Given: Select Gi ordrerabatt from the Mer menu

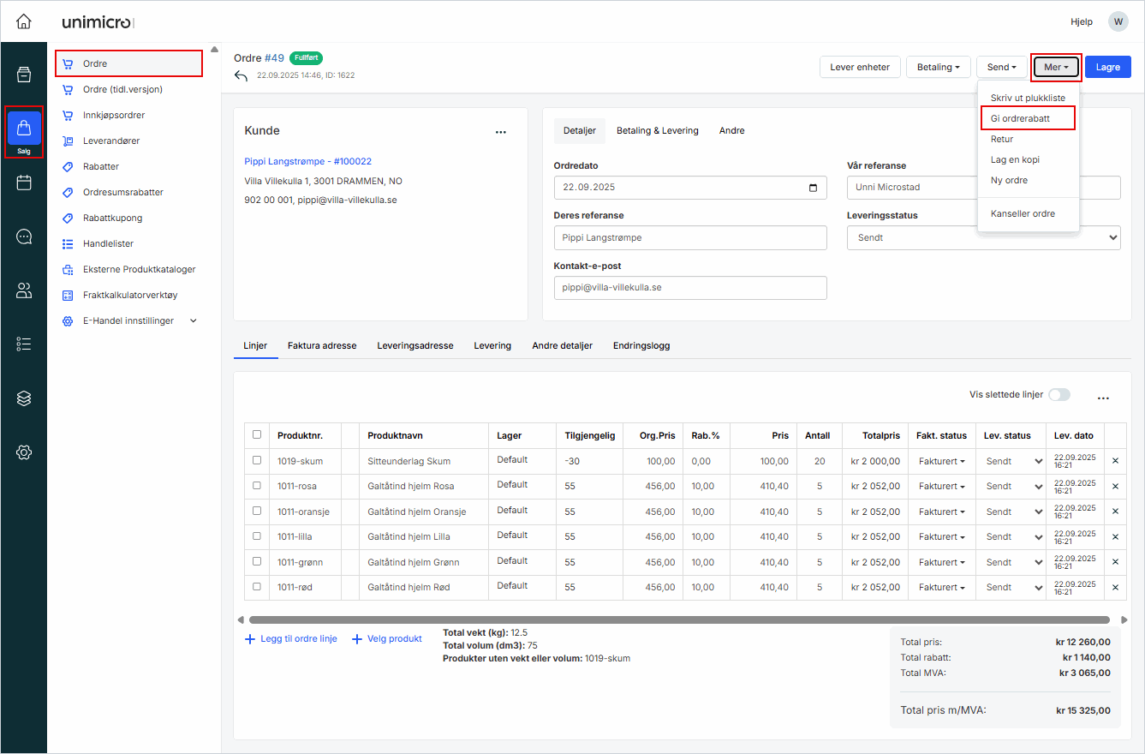Looking at the screenshot, I should [x=1026, y=118].
